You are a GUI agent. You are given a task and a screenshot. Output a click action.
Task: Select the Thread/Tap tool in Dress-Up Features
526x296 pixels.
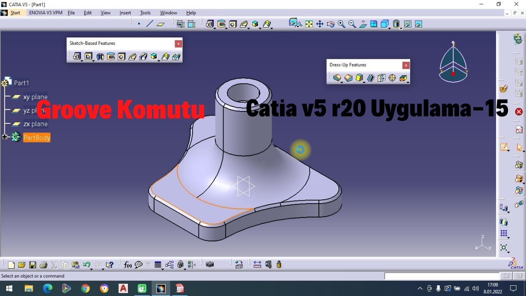click(392, 78)
